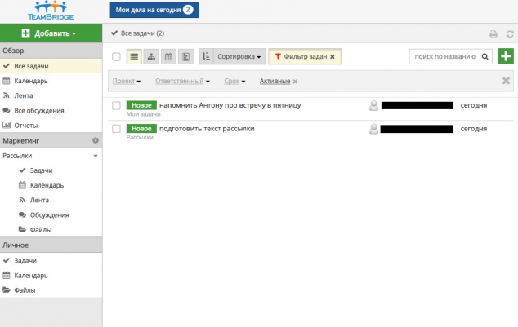Click the green plus add-task button
Image resolution: width=518 pixels, height=327 pixels.
pos(506,56)
